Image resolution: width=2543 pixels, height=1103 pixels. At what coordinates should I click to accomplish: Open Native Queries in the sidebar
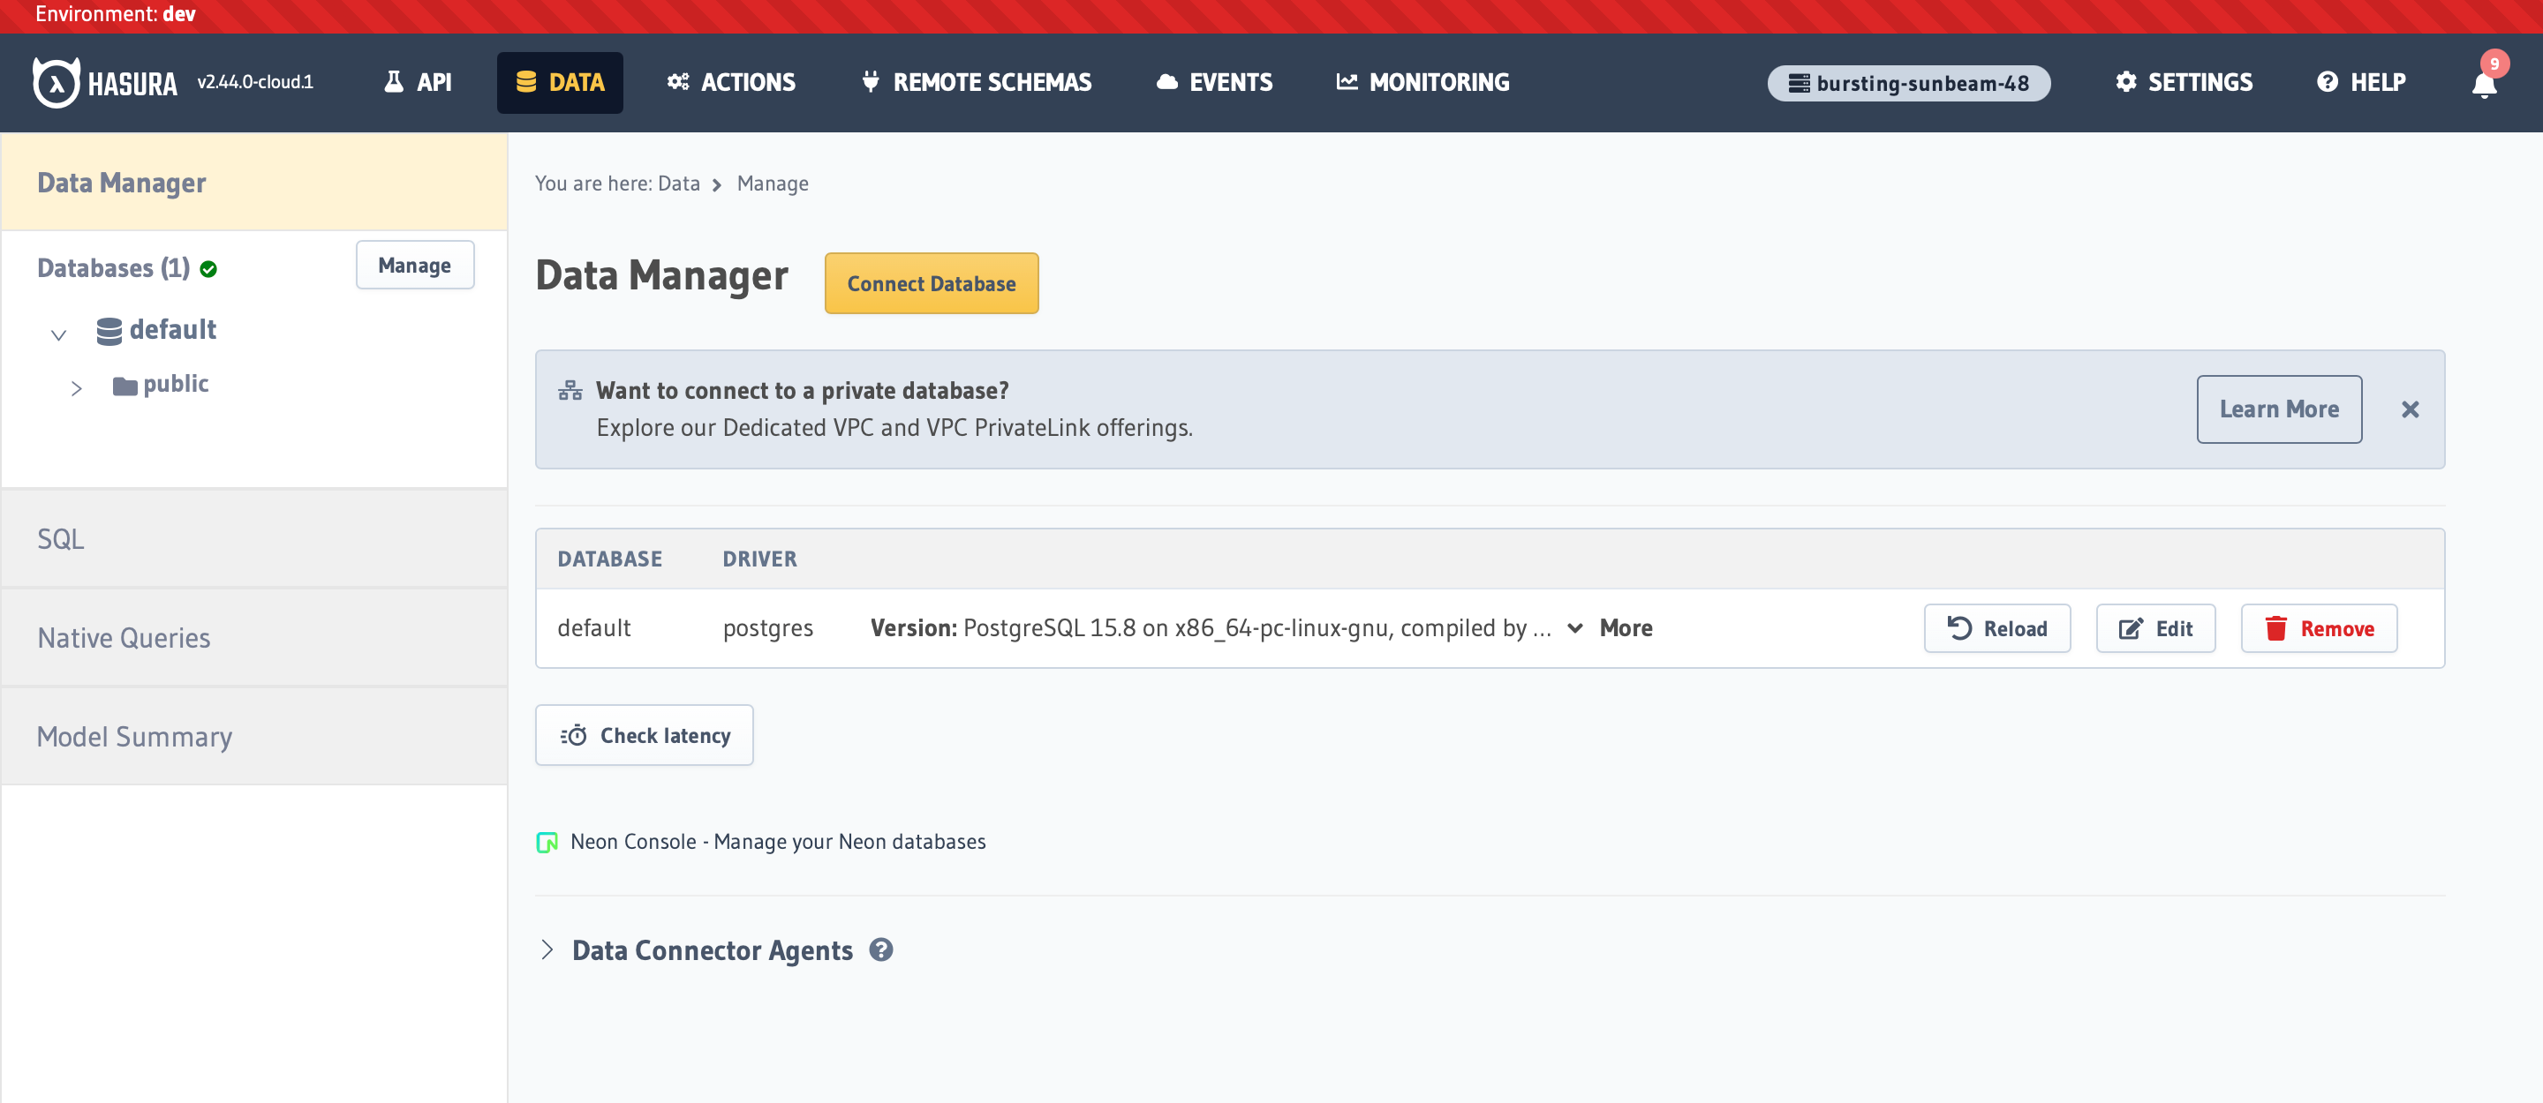point(124,637)
